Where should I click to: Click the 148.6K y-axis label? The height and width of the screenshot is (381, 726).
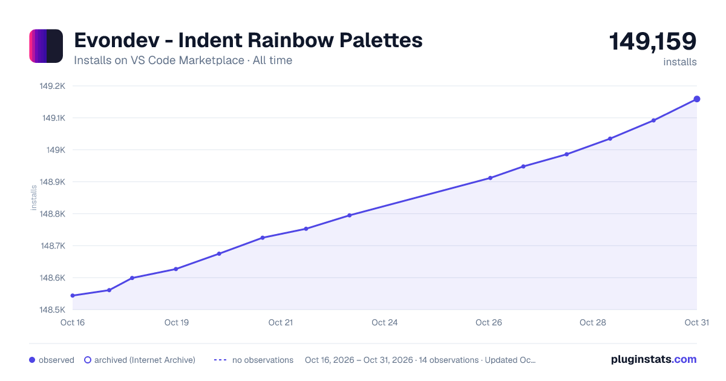point(53,278)
